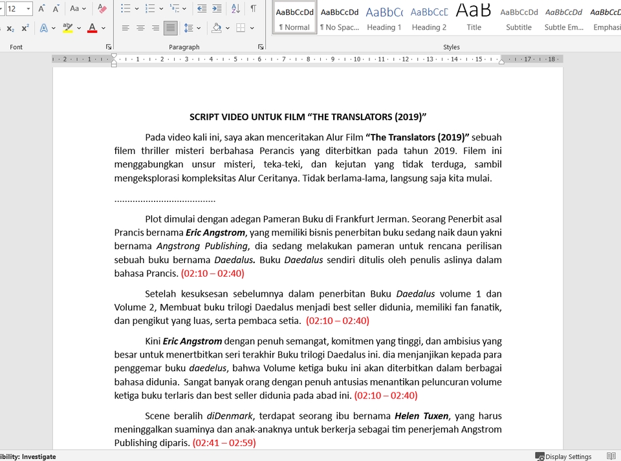Apply red font color
The image size is (621, 461).
point(93,28)
